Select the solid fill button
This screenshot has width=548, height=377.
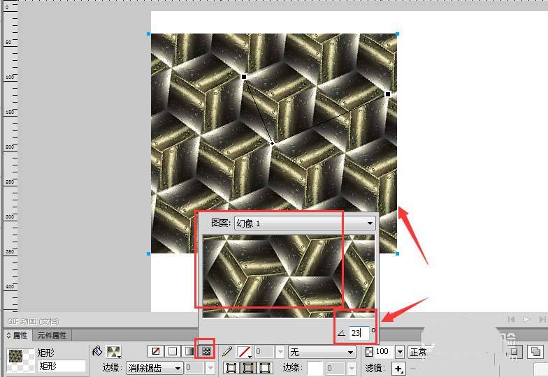[x=171, y=351]
